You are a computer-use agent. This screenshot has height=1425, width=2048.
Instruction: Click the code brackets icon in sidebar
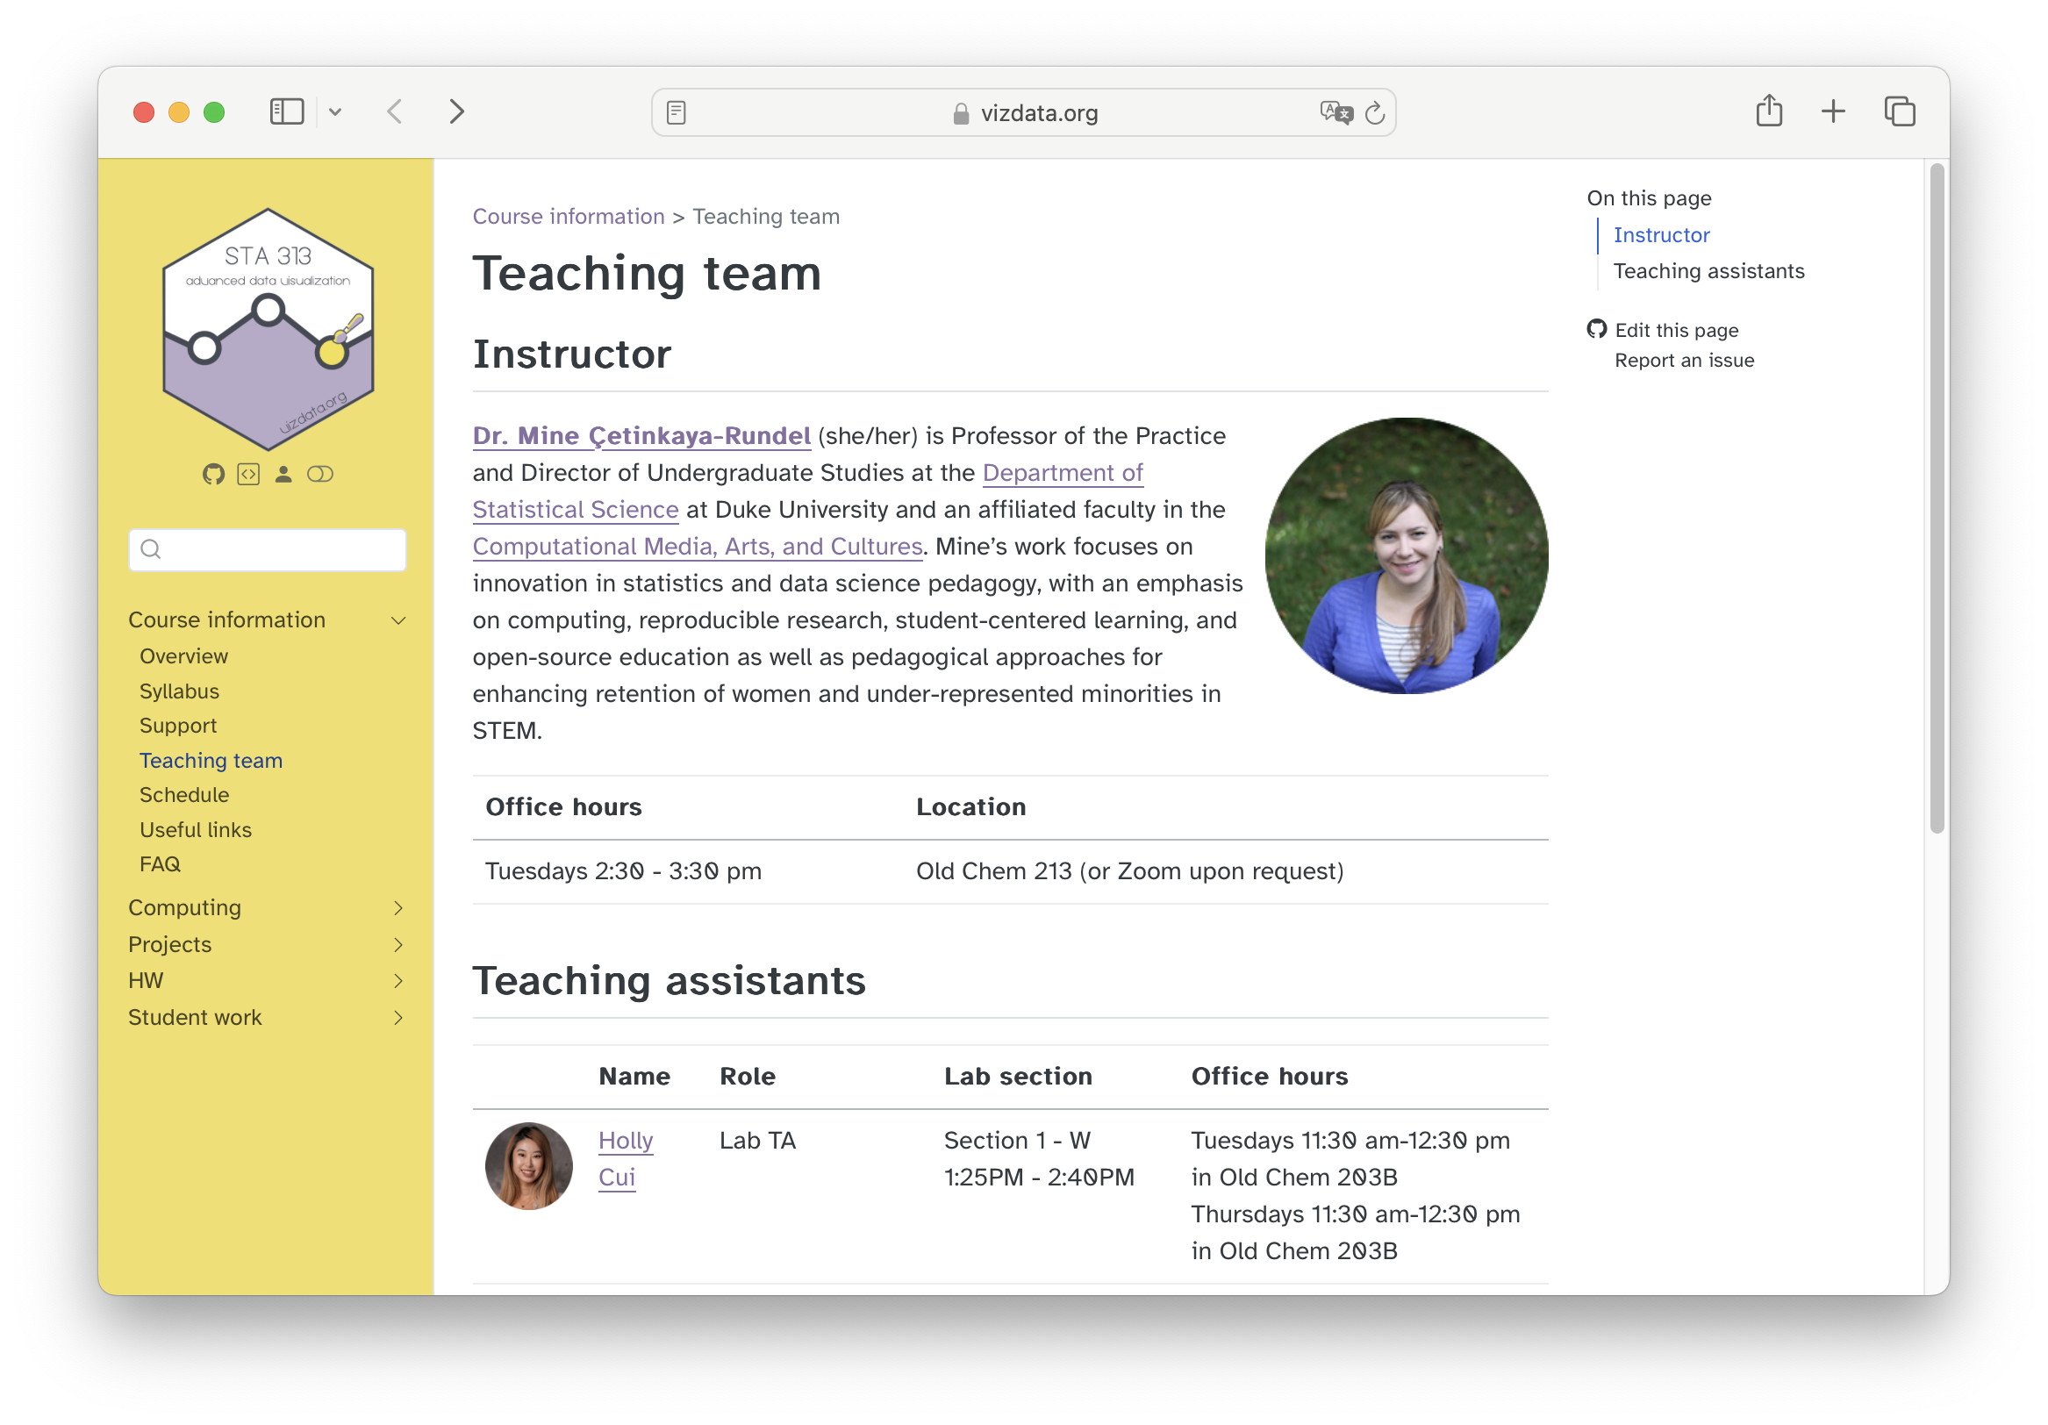tap(249, 475)
